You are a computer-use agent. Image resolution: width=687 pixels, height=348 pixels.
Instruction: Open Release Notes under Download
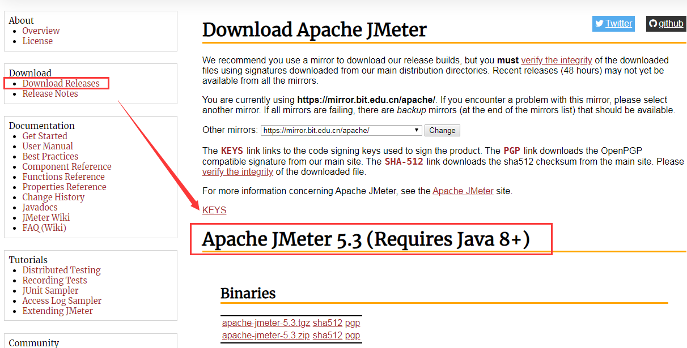[50, 93]
